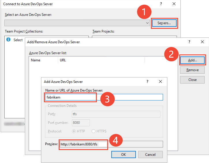
Task: Click help icon in Add/Remove Azure DevOps Server dialog
Action: pos(189,42)
